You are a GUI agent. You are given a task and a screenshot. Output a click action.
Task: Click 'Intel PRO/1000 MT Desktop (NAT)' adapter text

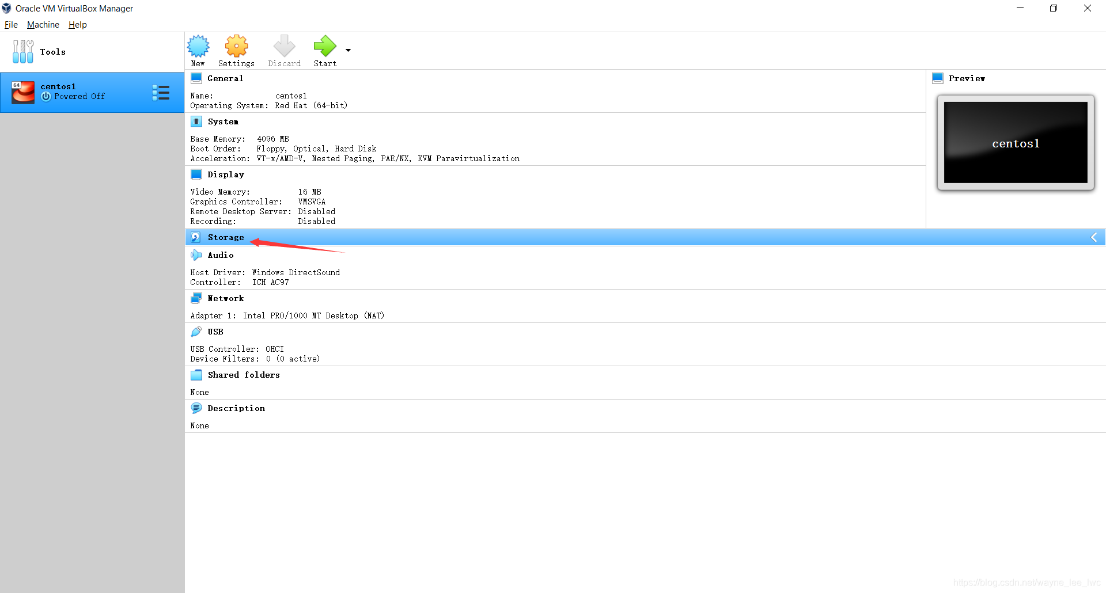(x=313, y=315)
